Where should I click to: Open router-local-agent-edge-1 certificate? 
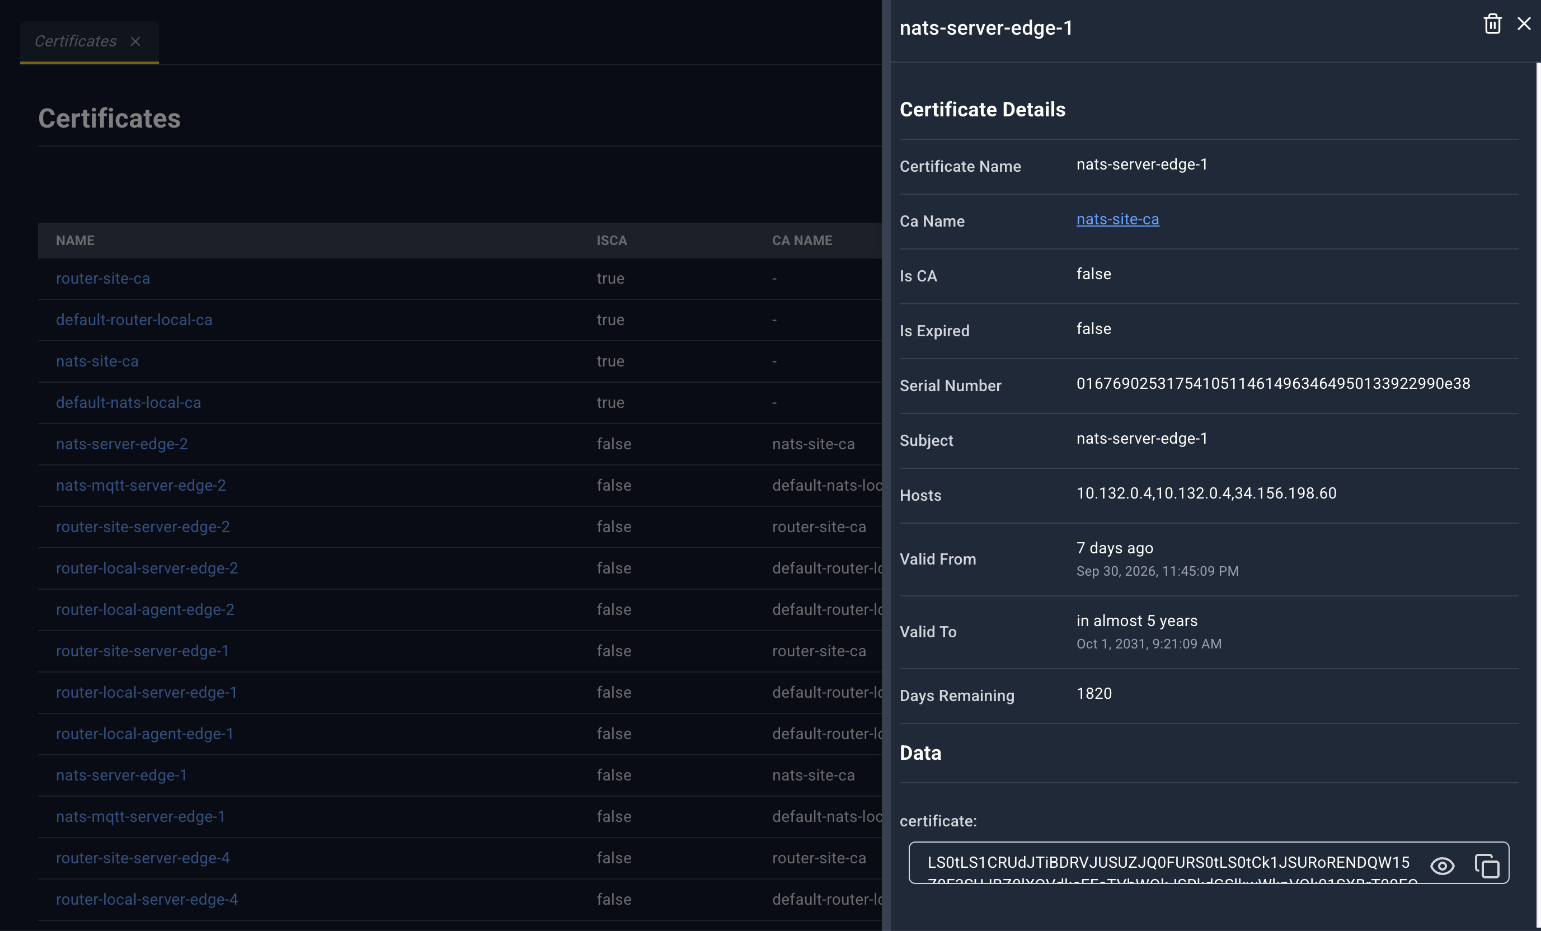pyautogui.click(x=144, y=733)
